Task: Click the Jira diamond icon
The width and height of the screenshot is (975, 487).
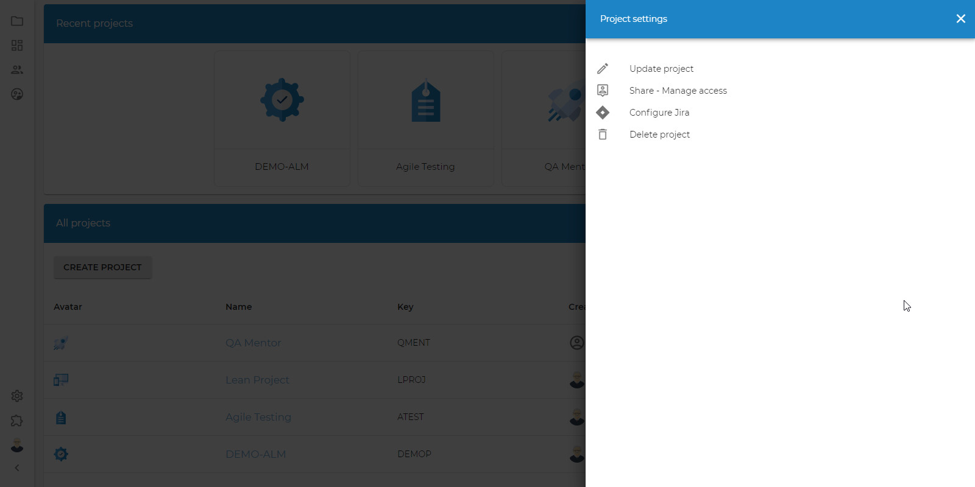Action: [x=603, y=113]
